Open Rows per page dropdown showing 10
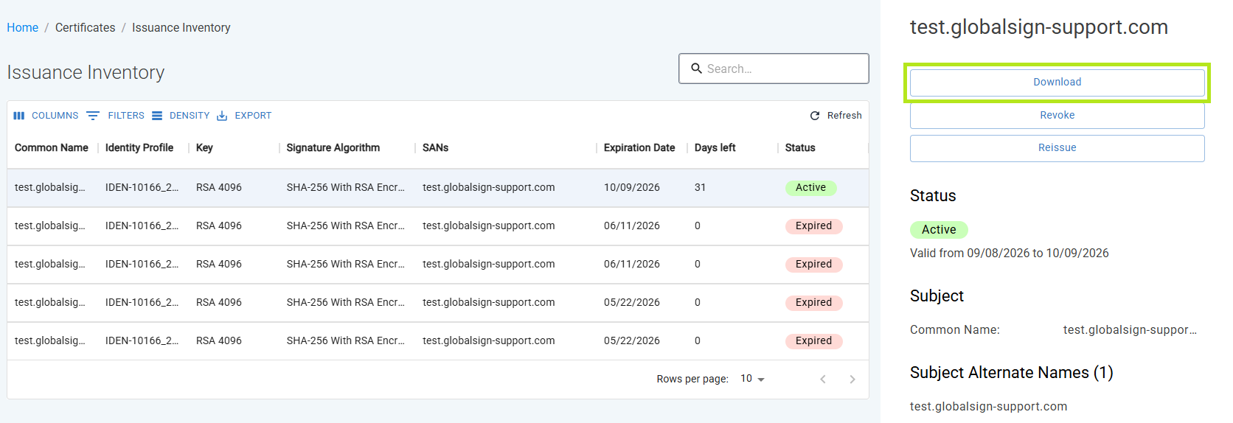The width and height of the screenshot is (1233, 423). pyautogui.click(x=753, y=379)
